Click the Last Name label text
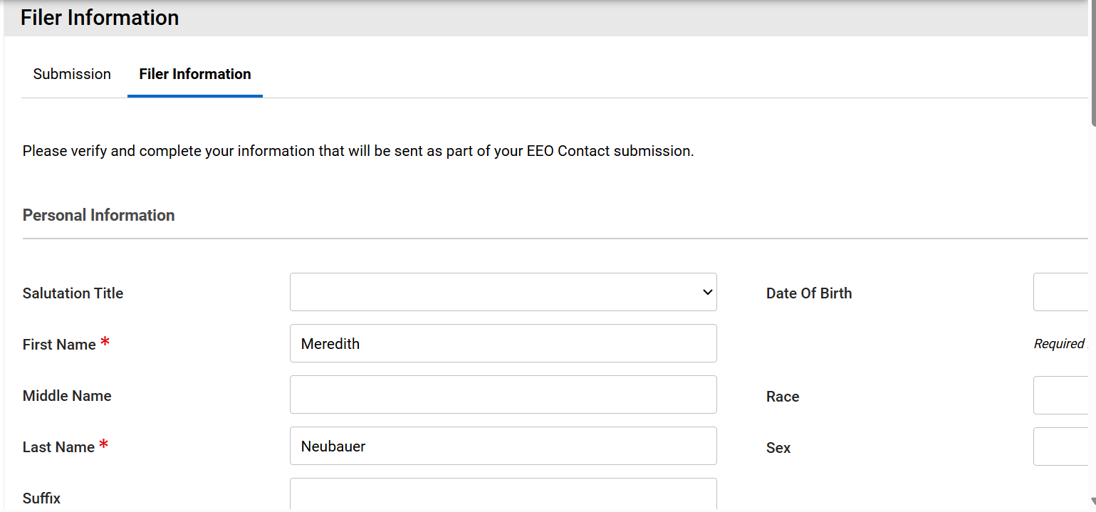This screenshot has height=512, width=1096. (x=58, y=447)
